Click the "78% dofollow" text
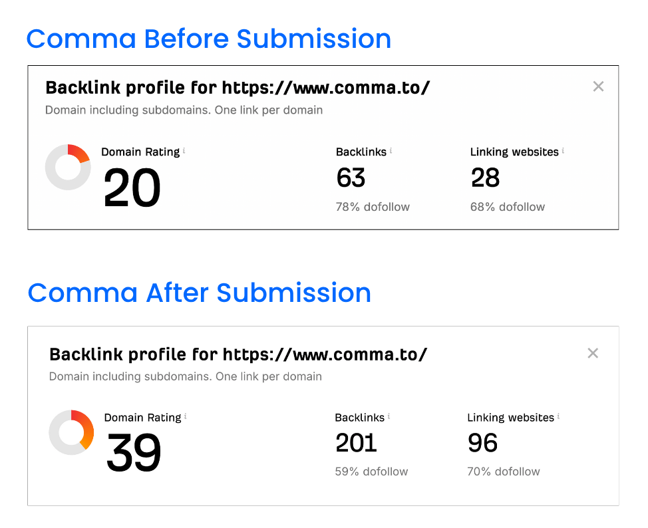 (373, 207)
